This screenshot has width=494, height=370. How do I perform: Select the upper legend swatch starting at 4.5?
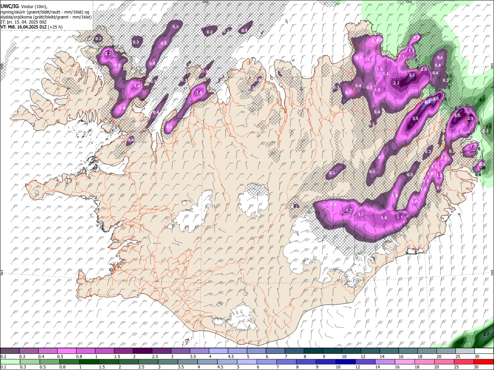(237, 351)
